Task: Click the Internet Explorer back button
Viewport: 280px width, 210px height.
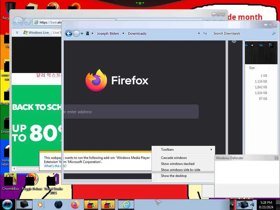Action: click(x=18, y=22)
